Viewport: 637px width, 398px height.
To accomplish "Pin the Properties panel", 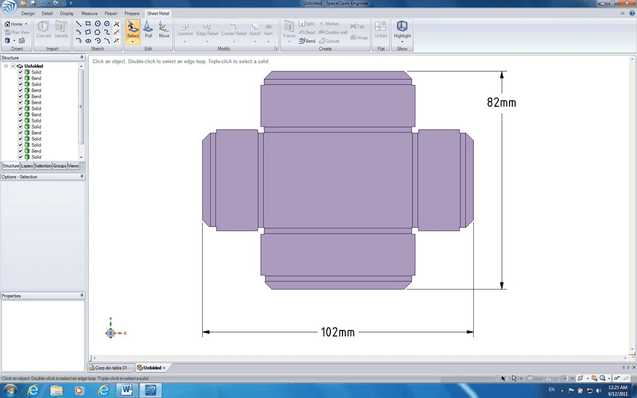I will pyautogui.click(x=82, y=296).
